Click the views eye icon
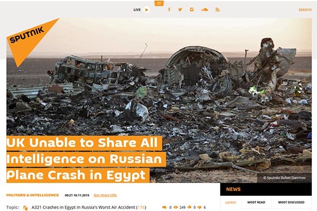Viewport: 317px width, 211px height. [x=176, y=207]
